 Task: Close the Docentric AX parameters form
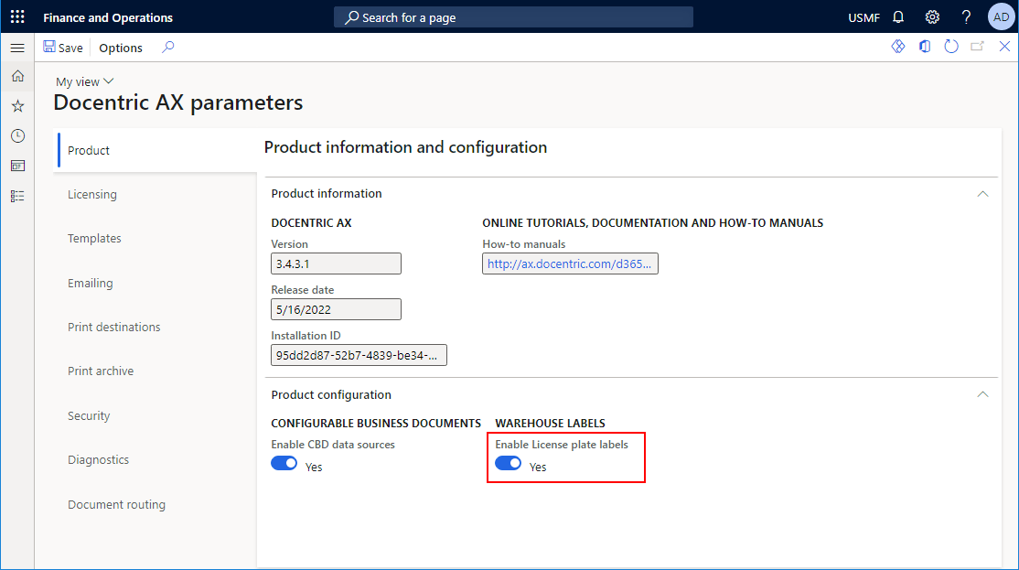click(1004, 47)
